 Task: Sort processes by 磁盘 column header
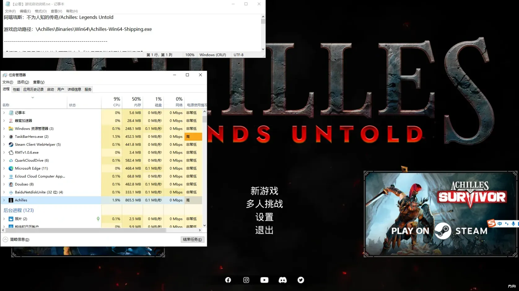pyautogui.click(x=153, y=102)
